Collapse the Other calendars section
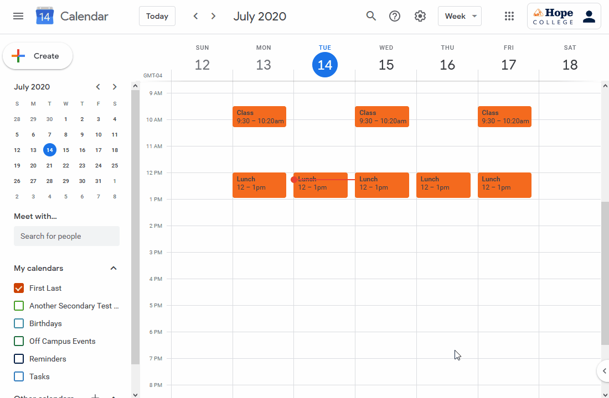This screenshot has width=609, height=398. (114, 396)
